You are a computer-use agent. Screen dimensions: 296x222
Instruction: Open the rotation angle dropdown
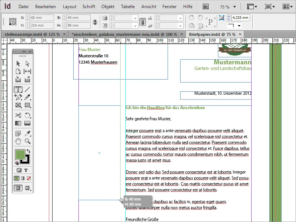(x=181, y=18)
